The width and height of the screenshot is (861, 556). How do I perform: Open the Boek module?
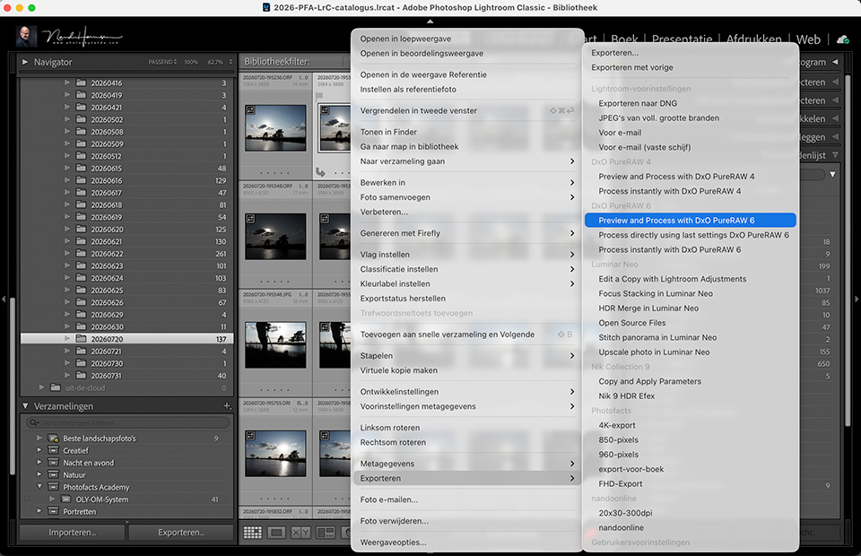click(624, 39)
